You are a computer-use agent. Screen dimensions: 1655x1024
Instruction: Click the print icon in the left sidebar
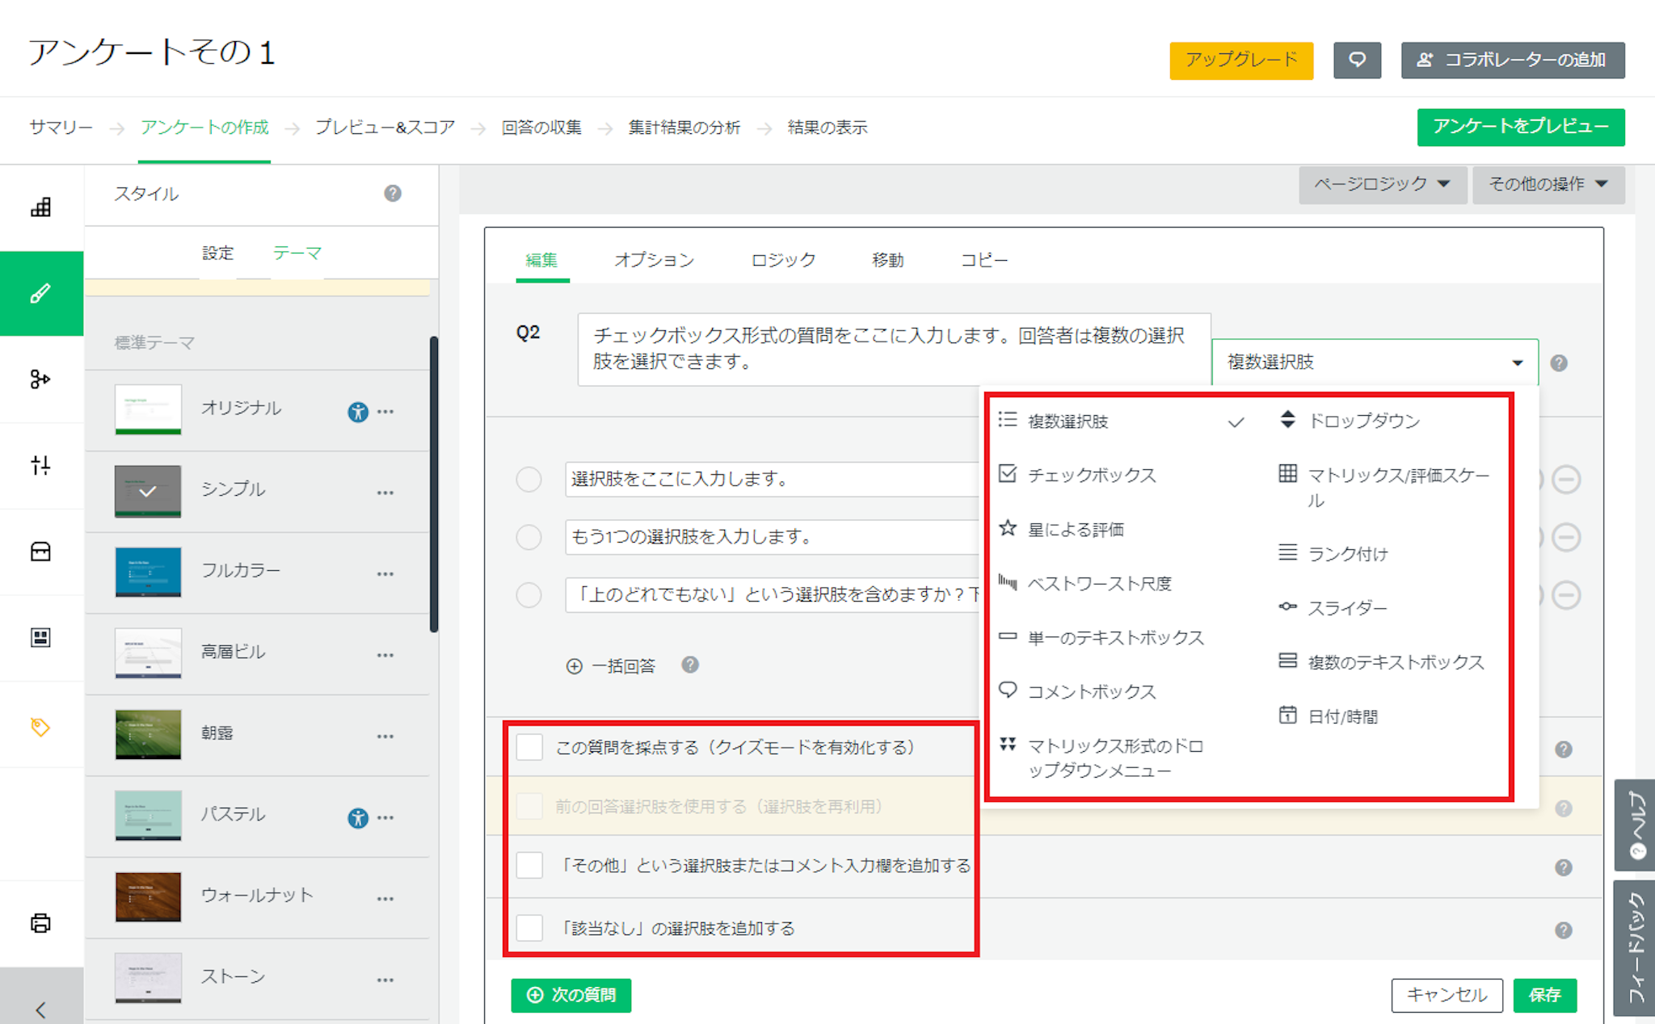point(40,922)
